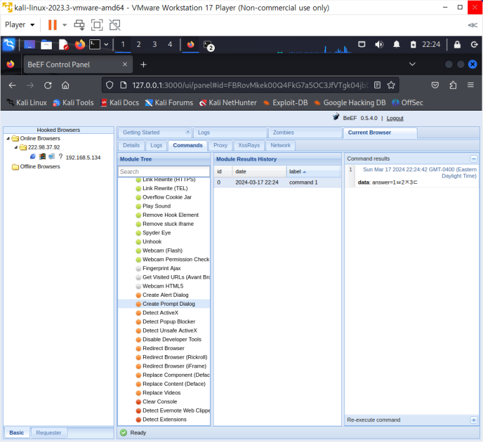Lock the screen via padlock icon
Screen dimensions: 483x442
(457, 44)
